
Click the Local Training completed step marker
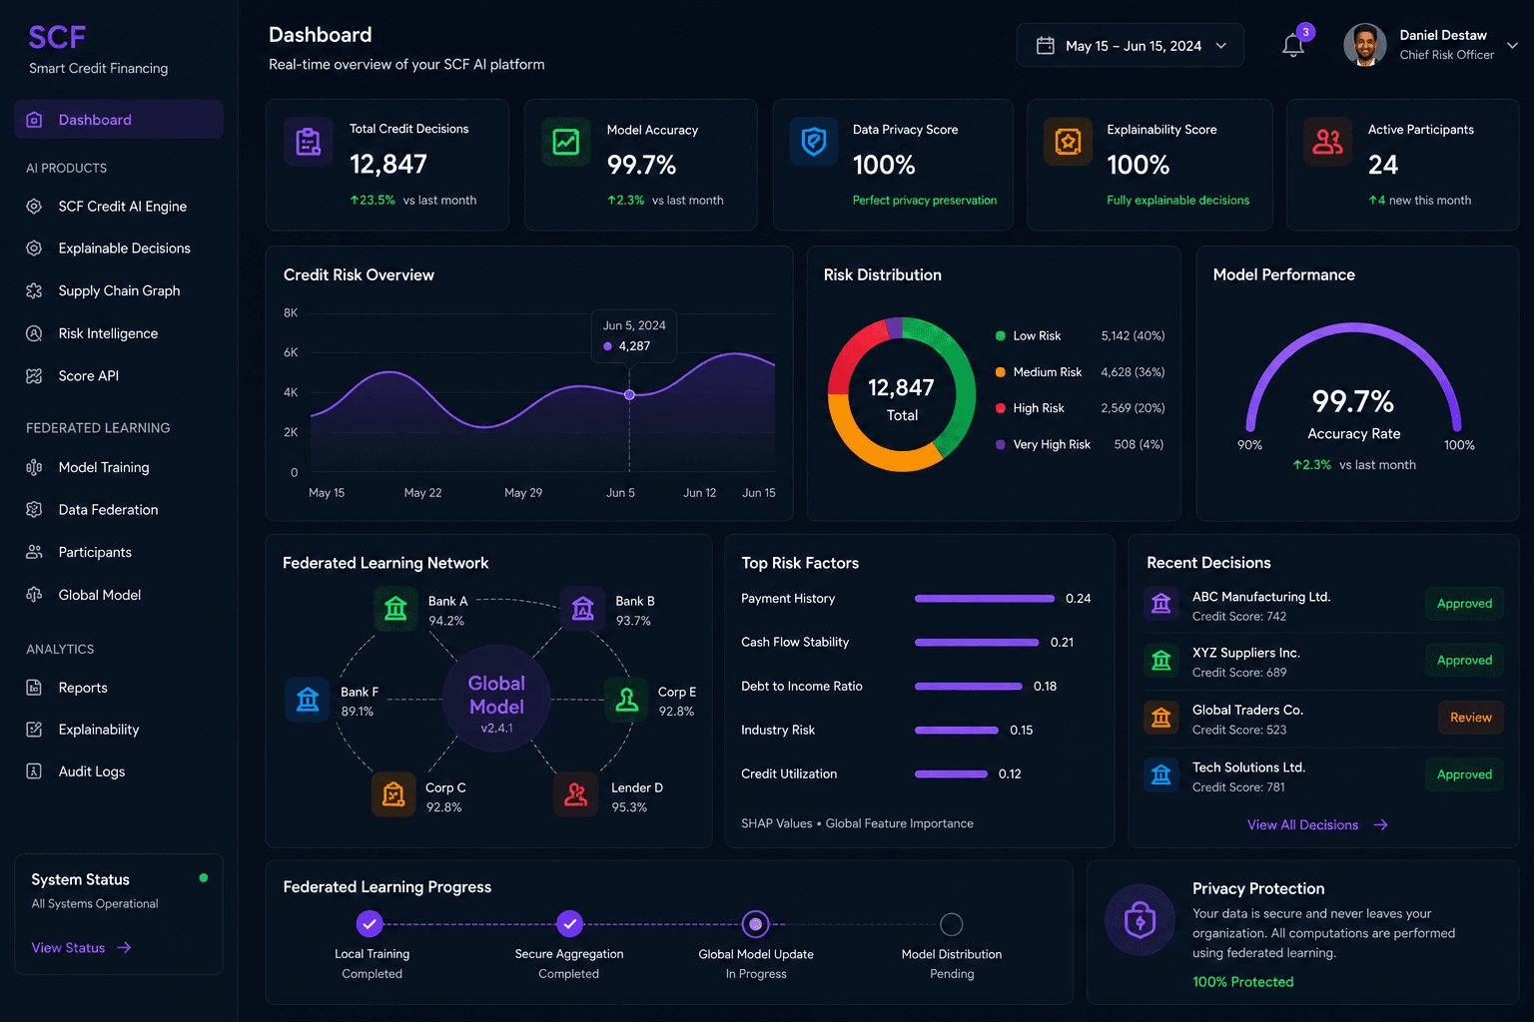click(x=370, y=923)
